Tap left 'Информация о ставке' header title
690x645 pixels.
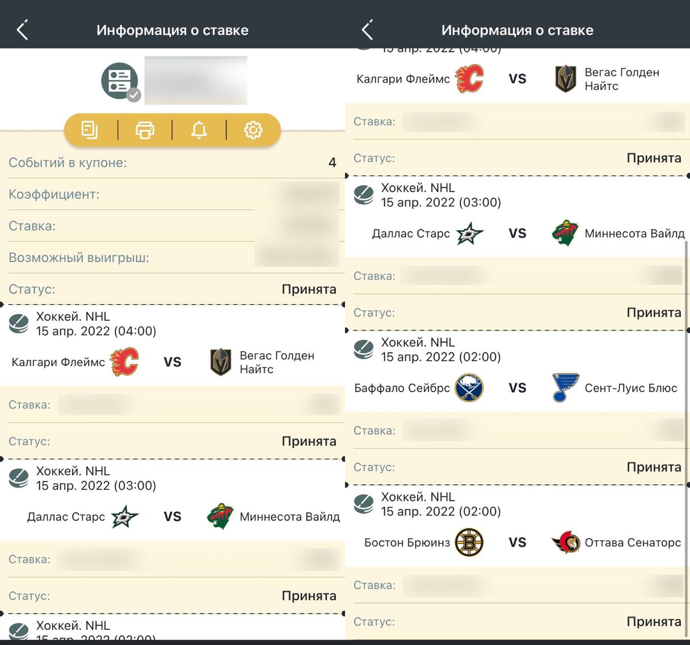172,30
